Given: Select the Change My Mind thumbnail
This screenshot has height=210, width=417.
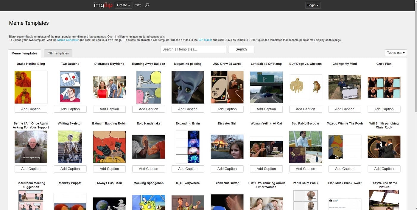Looking at the screenshot, I should pos(345,87).
